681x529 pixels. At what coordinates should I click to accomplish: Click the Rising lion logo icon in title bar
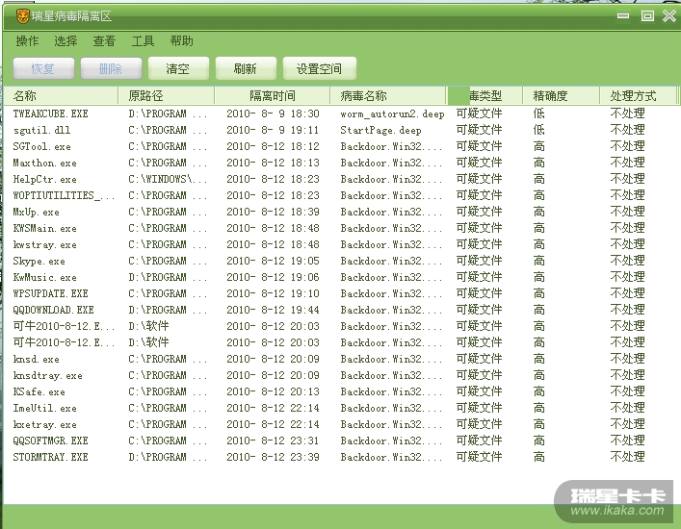[x=22, y=16]
